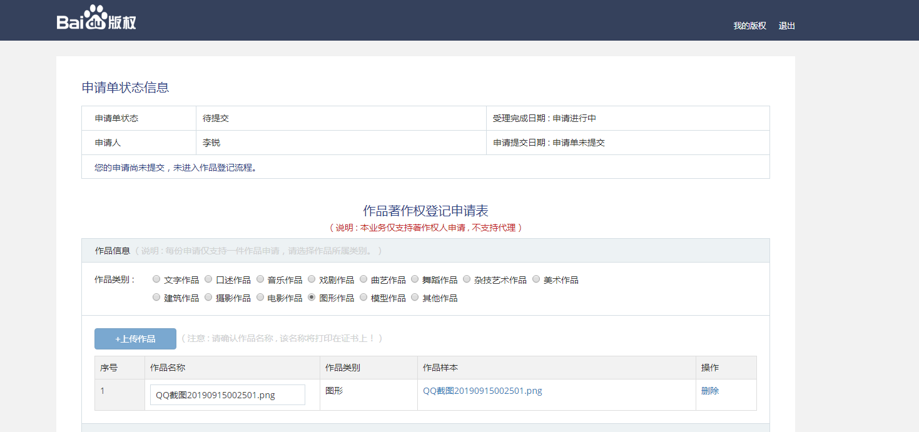Open the QQ截图20190915002501.png sample link
This screenshot has height=432, width=919.
click(x=482, y=390)
